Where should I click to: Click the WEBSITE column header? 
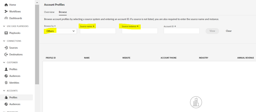(126, 58)
